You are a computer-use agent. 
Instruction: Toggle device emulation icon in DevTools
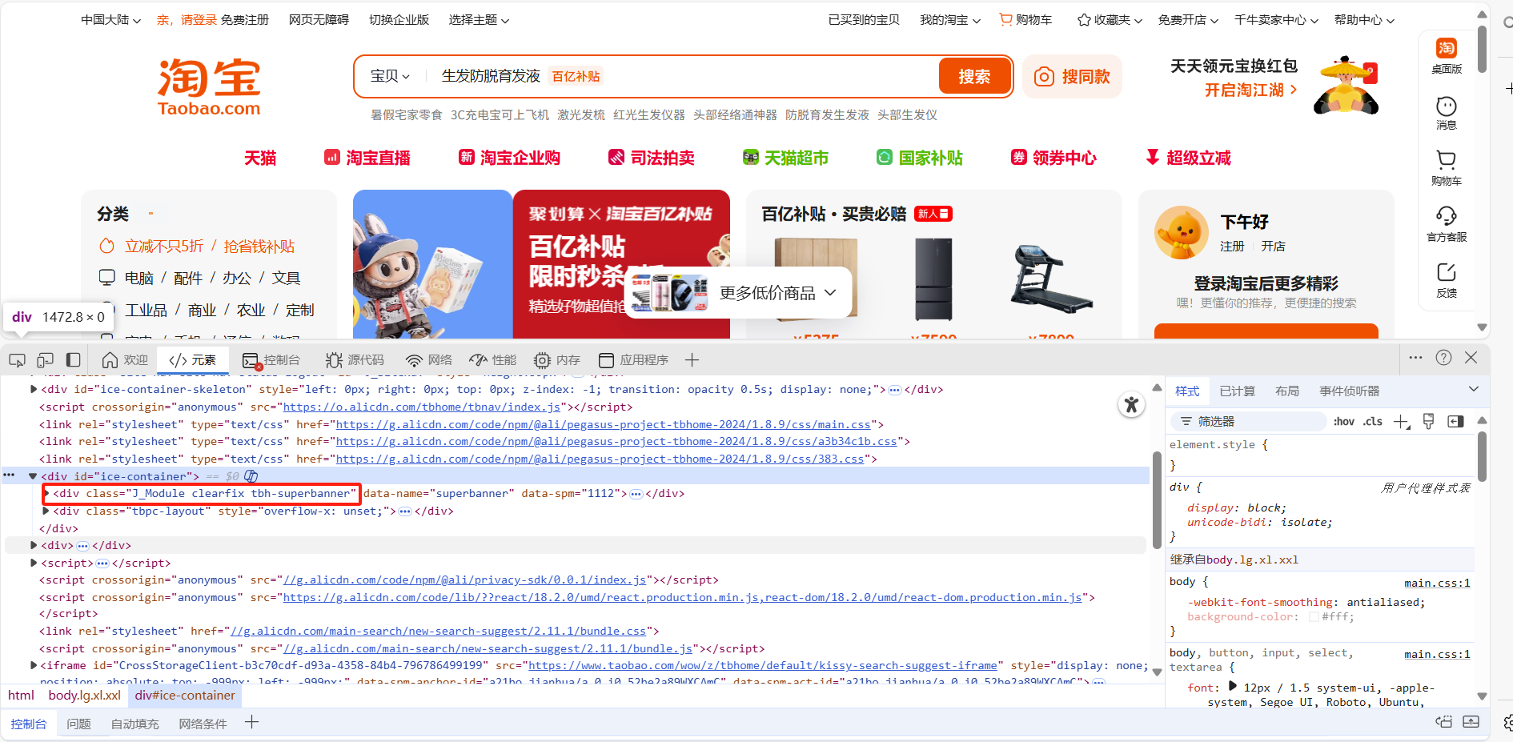coord(46,360)
